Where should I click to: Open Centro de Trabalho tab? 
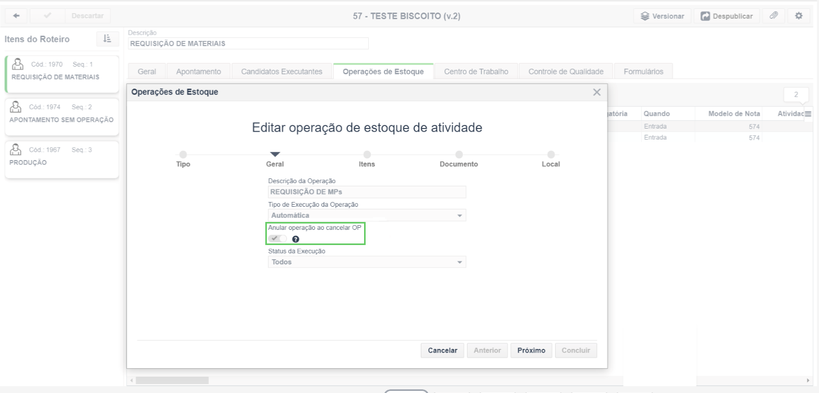[476, 72]
